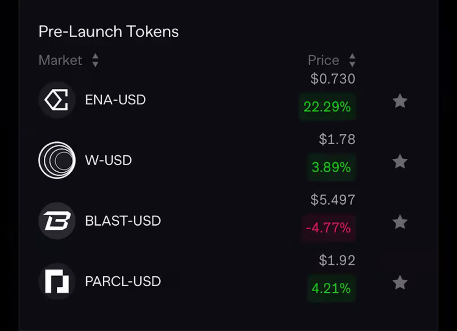Image resolution: width=457 pixels, height=331 pixels.
Task: Favorite the ENA-USD market star
Action: (400, 101)
